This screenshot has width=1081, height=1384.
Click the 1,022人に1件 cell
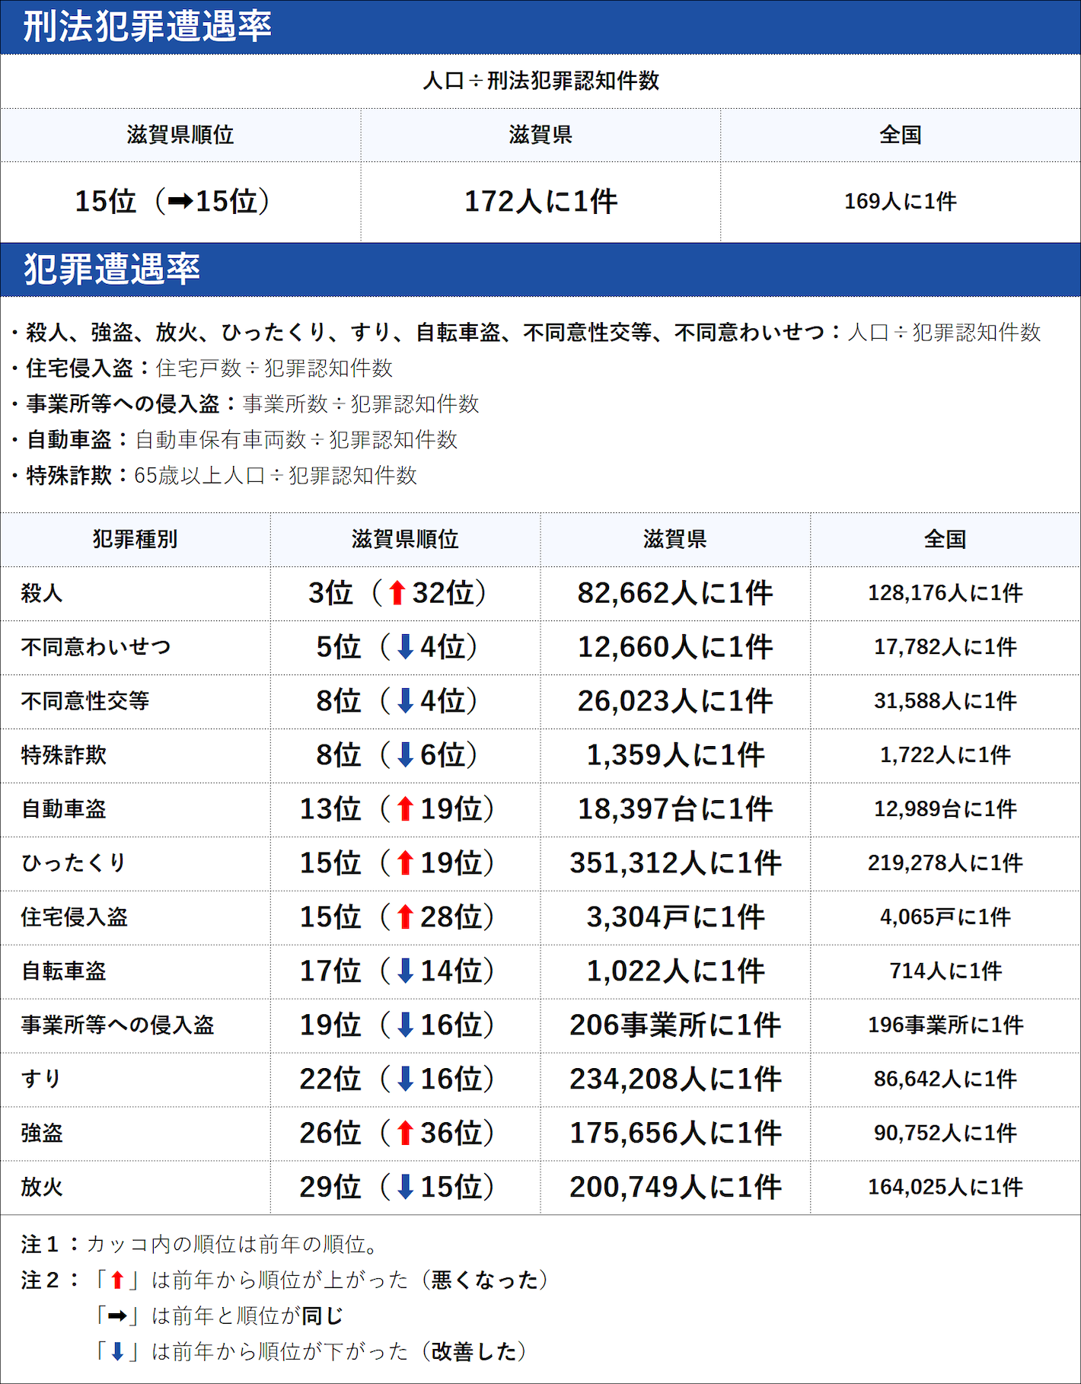pos(675,971)
